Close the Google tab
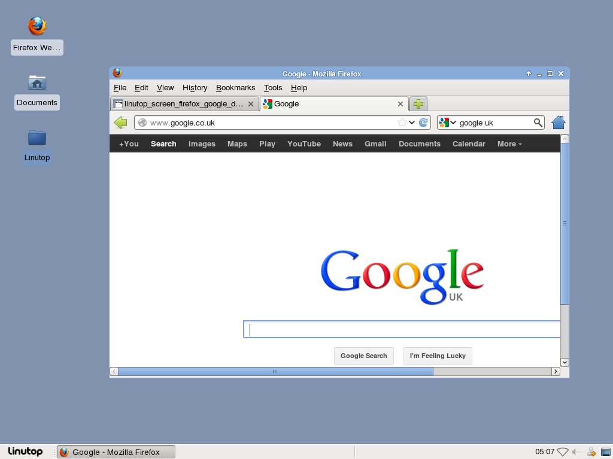The width and height of the screenshot is (613, 459). point(400,104)
